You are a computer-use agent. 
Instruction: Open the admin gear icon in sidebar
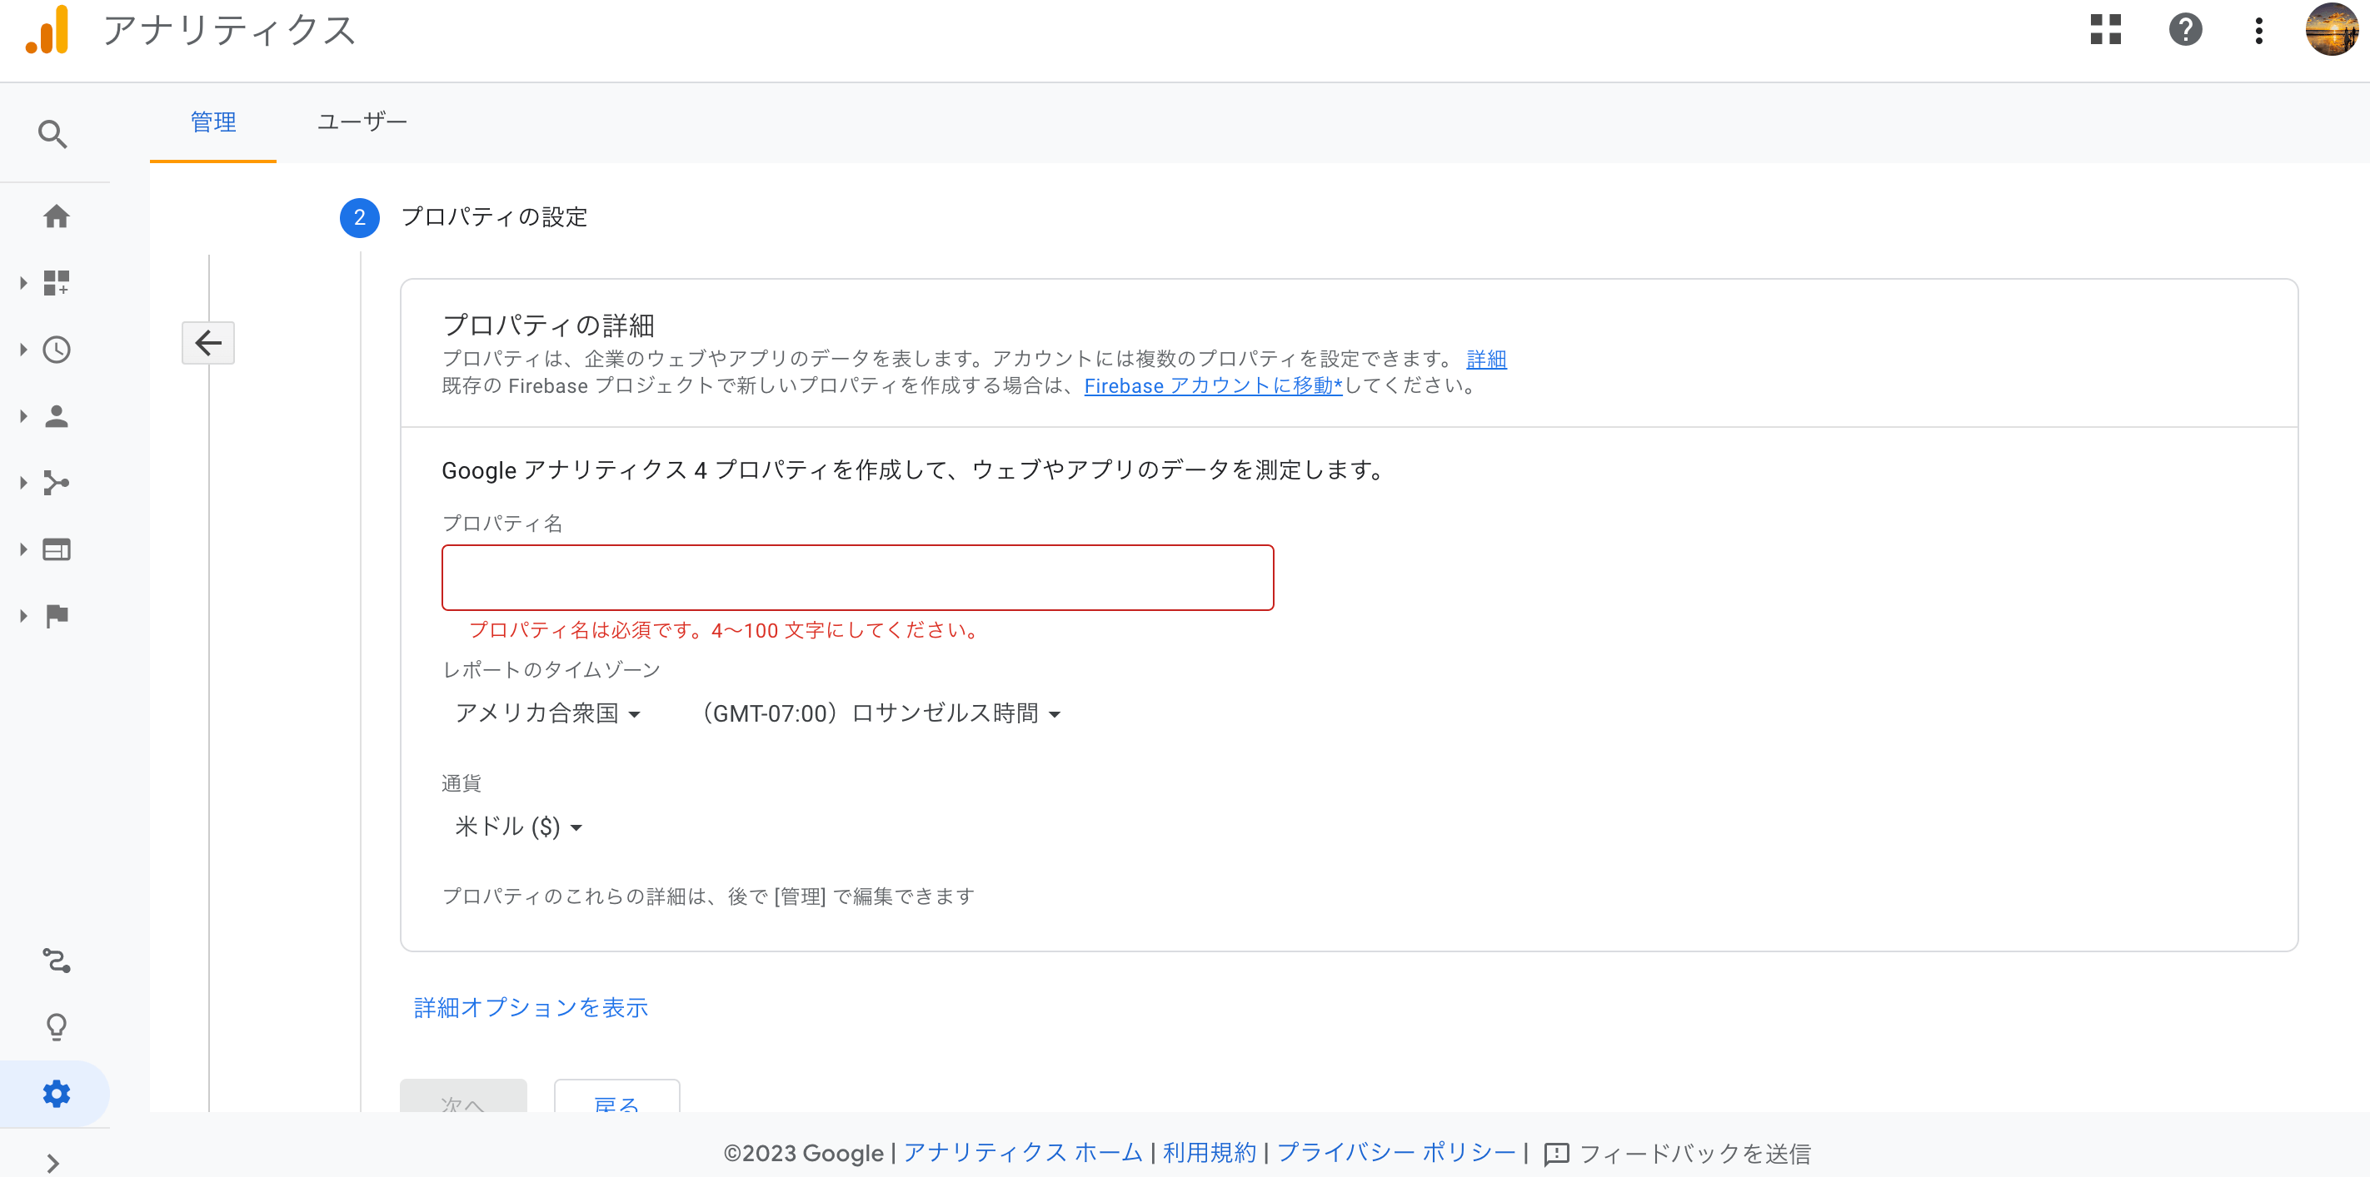pos(56,1093)
